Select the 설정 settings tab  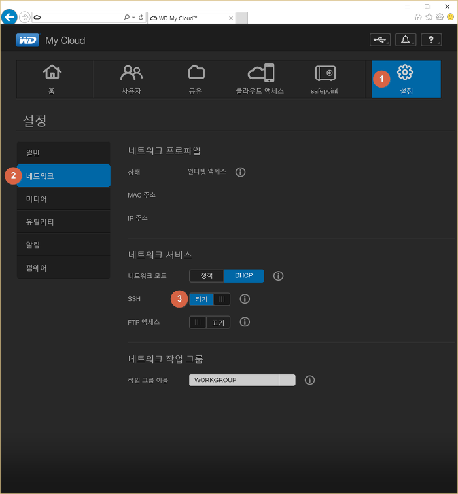coord(406,79)
